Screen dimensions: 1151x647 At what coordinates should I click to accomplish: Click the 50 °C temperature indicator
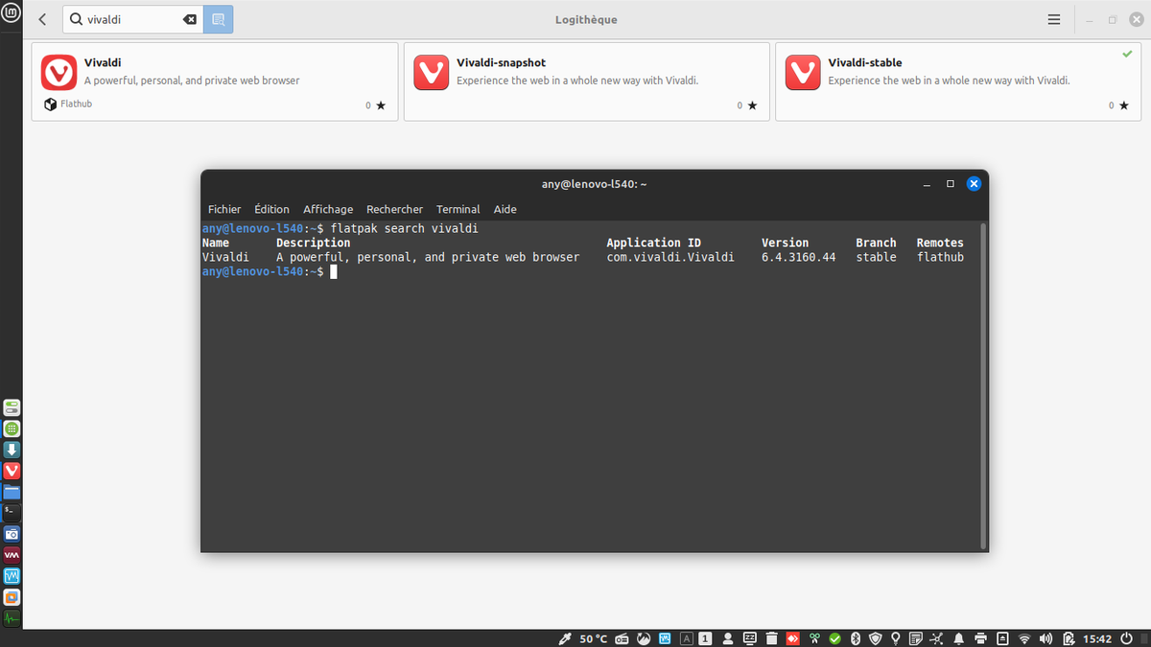pyautogui.click(x=594, y=638)
